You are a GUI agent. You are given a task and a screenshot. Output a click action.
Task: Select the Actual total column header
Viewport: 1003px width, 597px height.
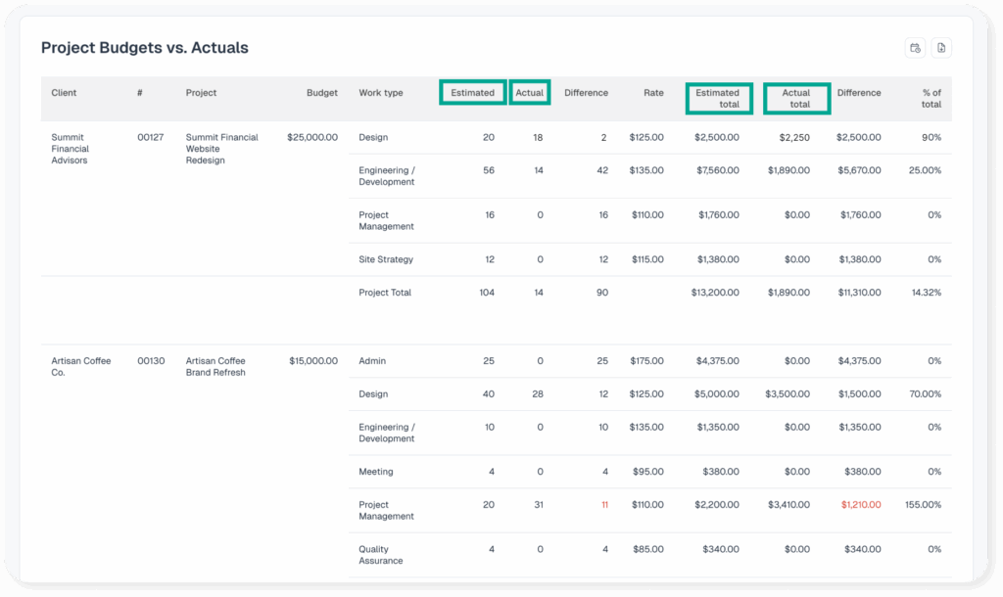click(796, 98)
